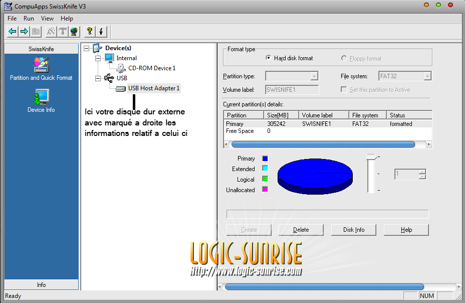
Task: Click the forward arrow toolbar icon
Action: (25, 31)
